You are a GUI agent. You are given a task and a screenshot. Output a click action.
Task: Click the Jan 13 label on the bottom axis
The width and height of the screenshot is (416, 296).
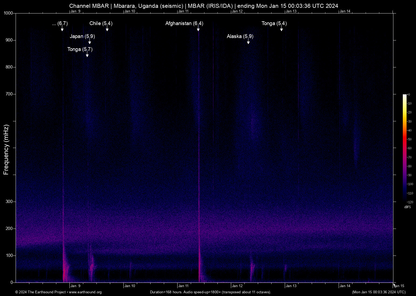coord(291,286)
